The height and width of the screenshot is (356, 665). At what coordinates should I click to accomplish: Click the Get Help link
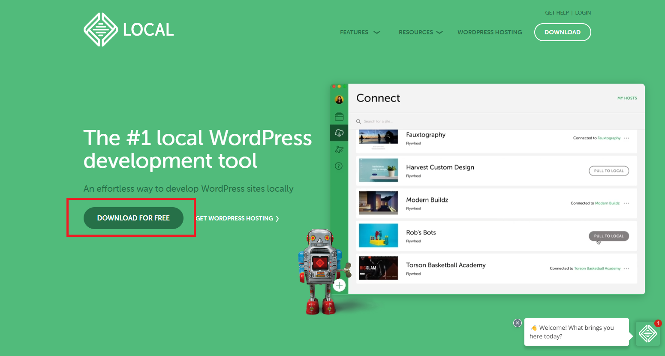557,13
